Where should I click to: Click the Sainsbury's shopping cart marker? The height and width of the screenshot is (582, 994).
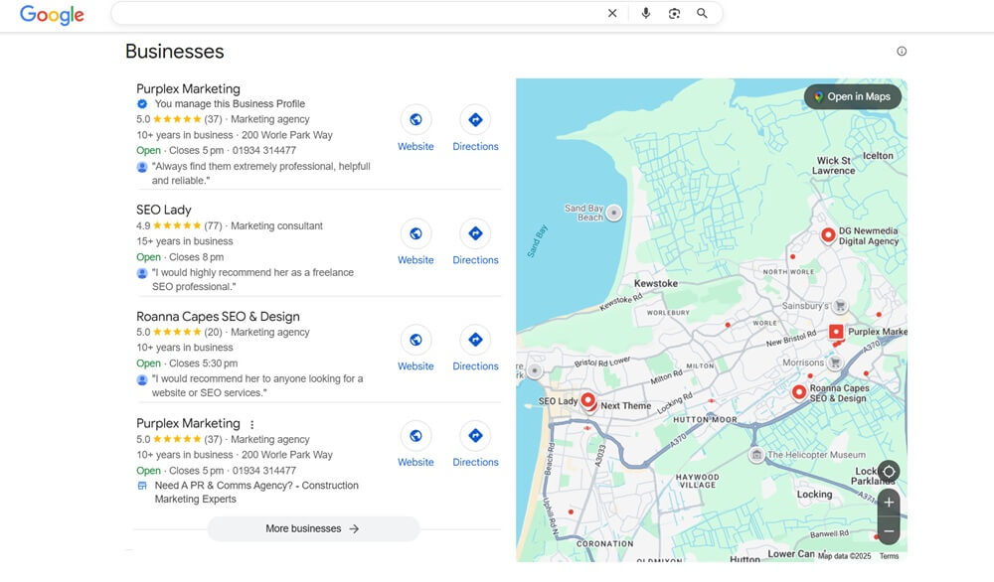click(840, 306)
